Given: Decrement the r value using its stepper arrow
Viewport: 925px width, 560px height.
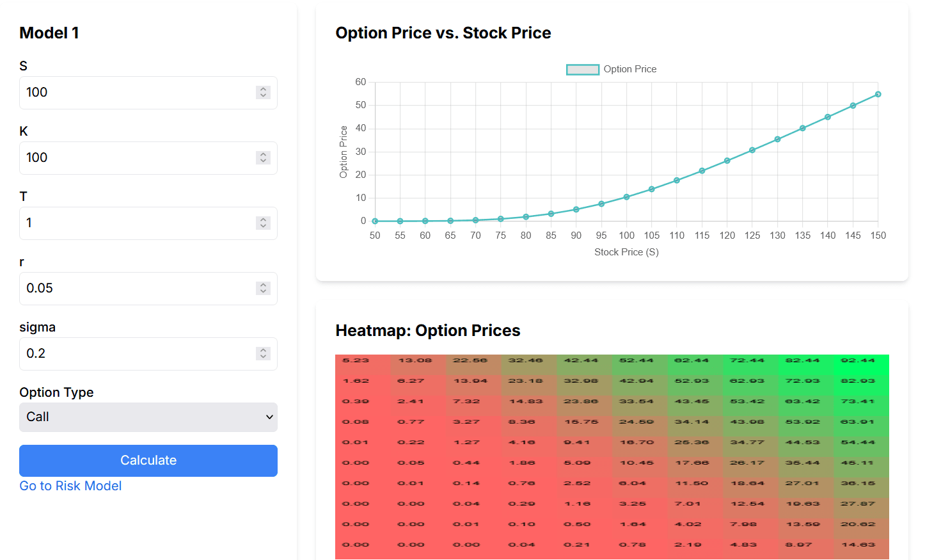Looking at the screenshot, I should click(x=263, y=292).
